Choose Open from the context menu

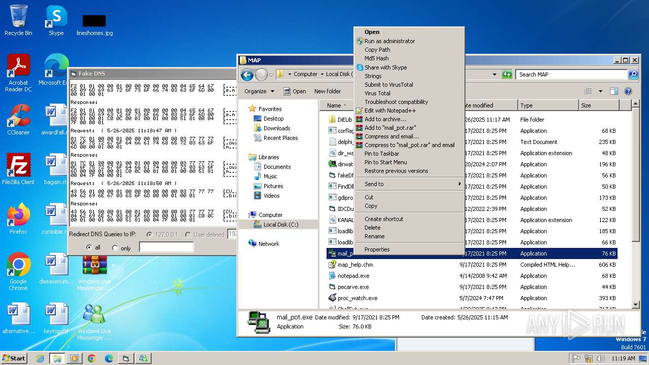tap(409, 32)
